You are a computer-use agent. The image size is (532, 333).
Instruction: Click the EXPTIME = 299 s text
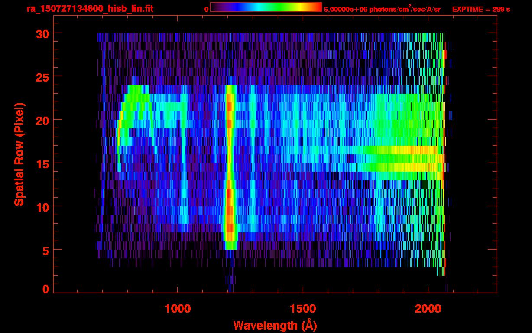pyautogui.click(x=481, y=9)
